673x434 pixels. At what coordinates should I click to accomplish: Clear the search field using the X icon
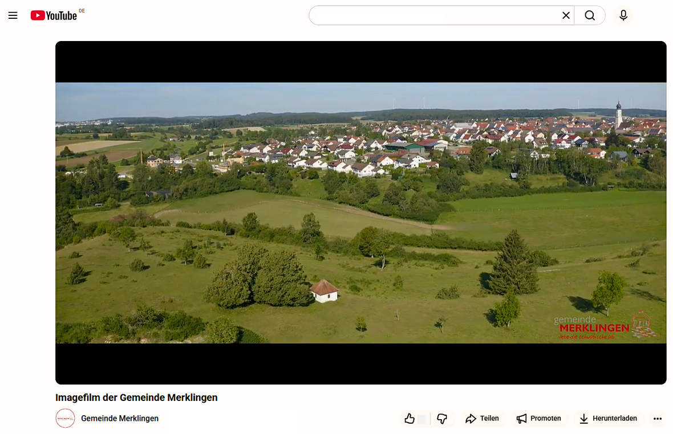566,15
